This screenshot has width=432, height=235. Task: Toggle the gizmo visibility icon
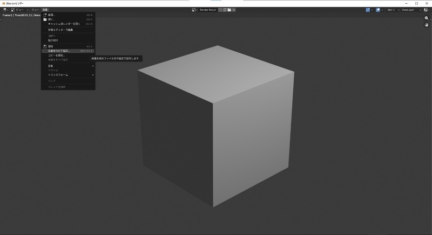pyautogui.click(x=368, y=10)
